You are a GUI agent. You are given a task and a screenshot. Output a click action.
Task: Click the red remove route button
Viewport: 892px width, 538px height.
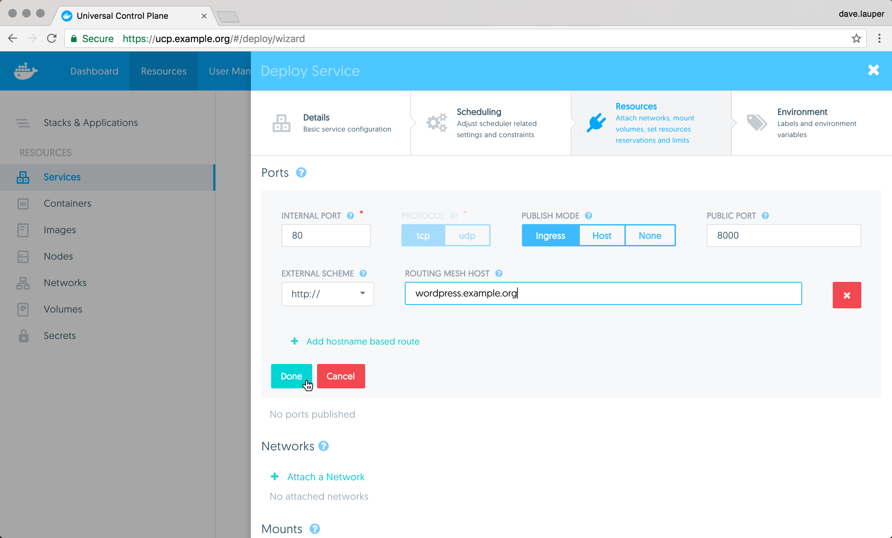point(846,295)
